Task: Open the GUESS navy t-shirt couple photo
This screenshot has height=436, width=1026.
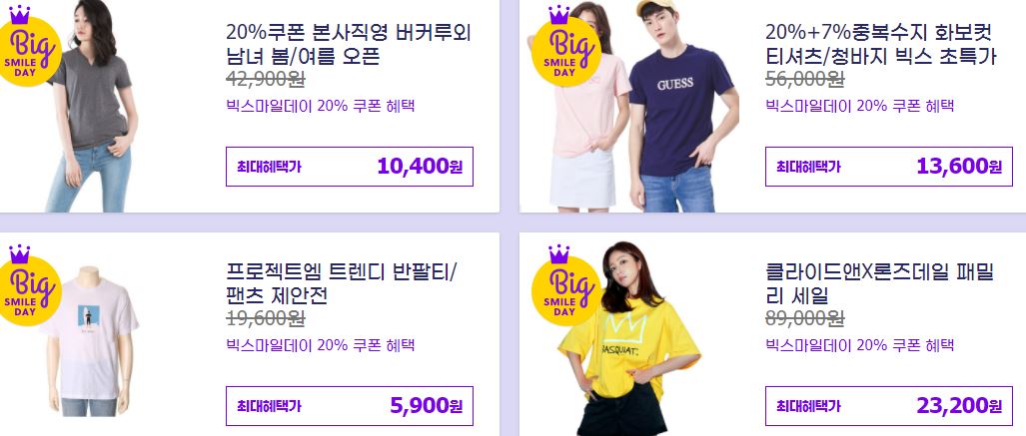Action: 644,106
